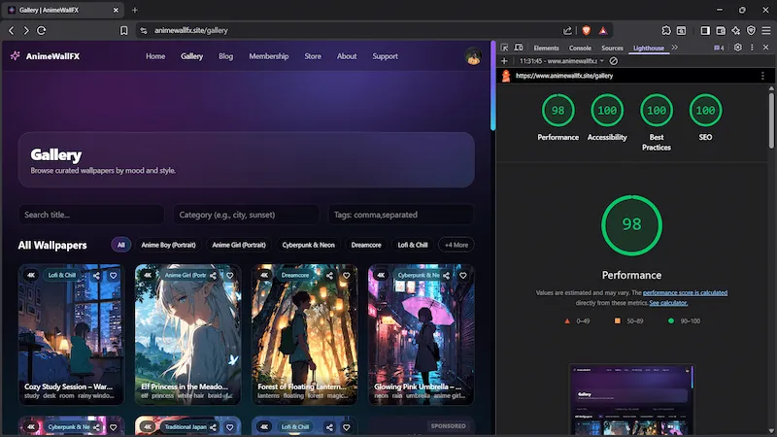Viewport: 777px width, 437px height.
Task: Click the AnimeWallFX logo
Action: click(45, 56)
